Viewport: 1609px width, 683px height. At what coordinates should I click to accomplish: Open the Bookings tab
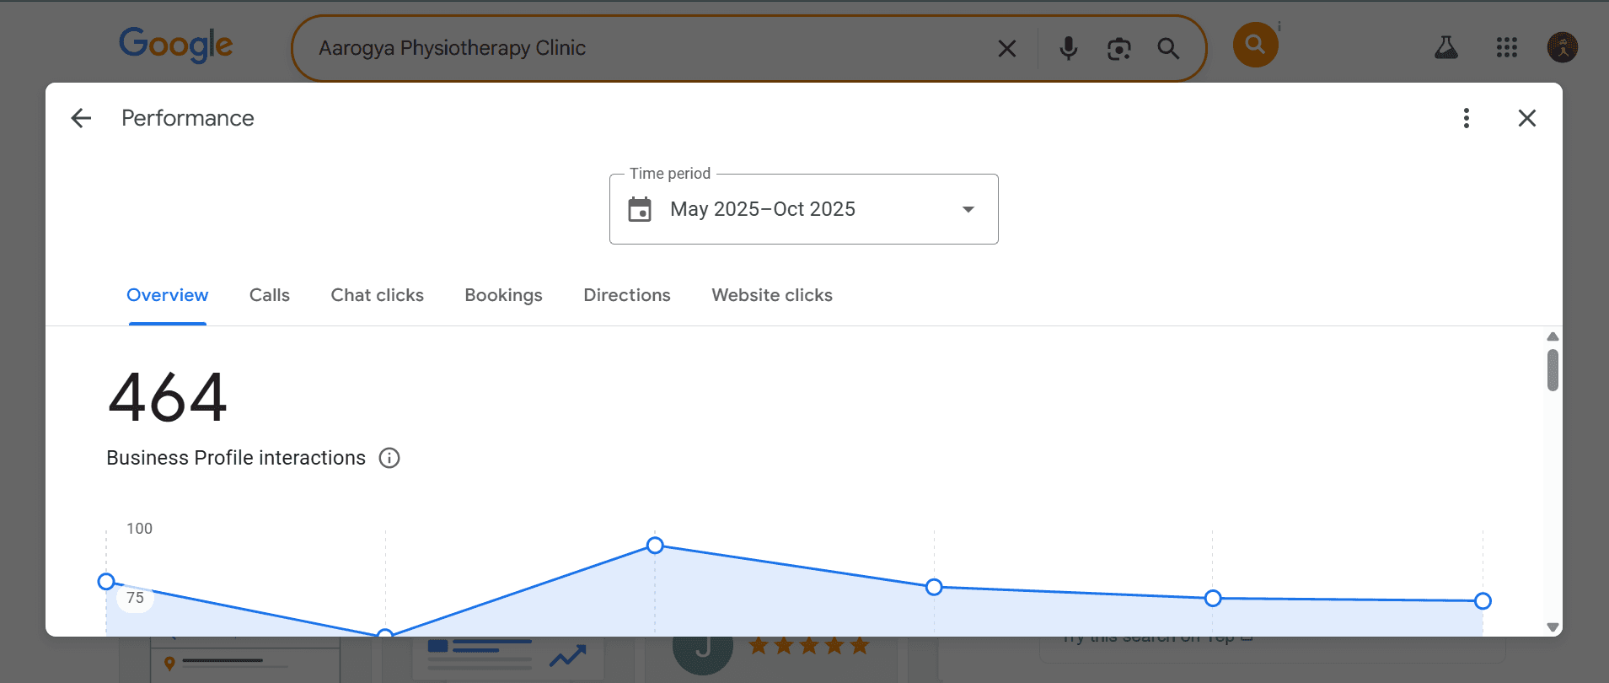(504, 295)
